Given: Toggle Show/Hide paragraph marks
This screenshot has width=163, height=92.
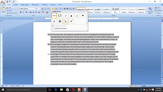Looking at the screenshot, I should pos(74,9).
